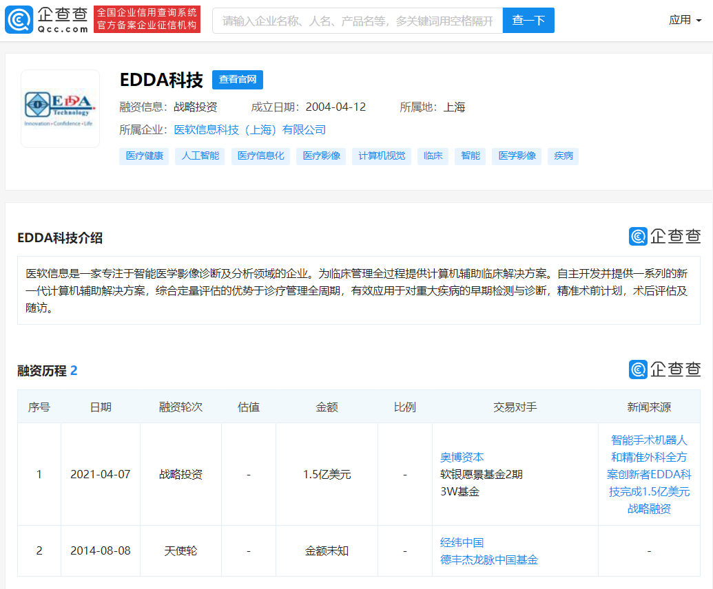Click the 疾病 tag
The width and height of the screenshot is (713, 589).
(x=563, y=156)
